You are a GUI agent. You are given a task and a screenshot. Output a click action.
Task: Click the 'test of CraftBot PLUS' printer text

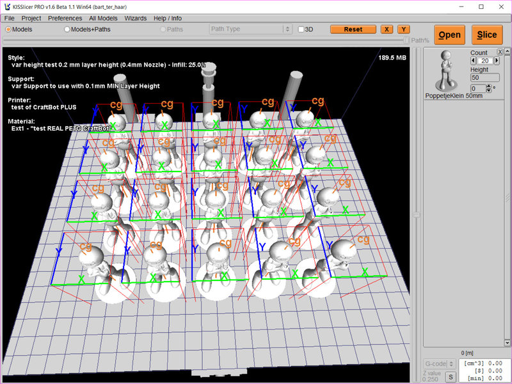[44, 107]
